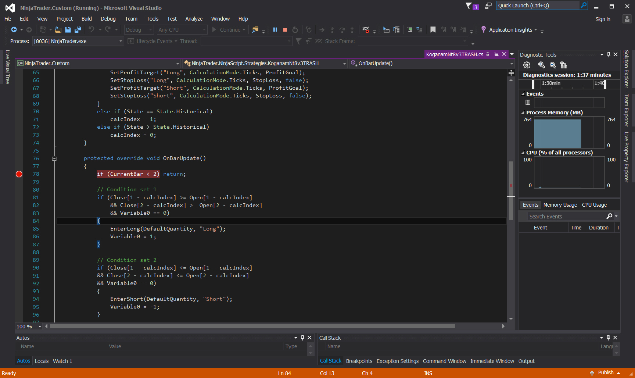Switch to the Breakpoints tab

point(359,361)
